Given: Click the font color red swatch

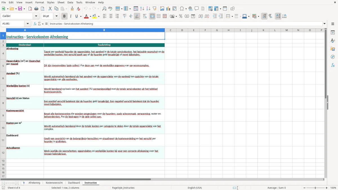Looking at the screenshot, I should (86, 16).
